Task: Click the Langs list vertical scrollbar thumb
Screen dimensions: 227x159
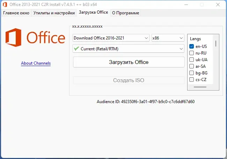Action: click(216, 44)
